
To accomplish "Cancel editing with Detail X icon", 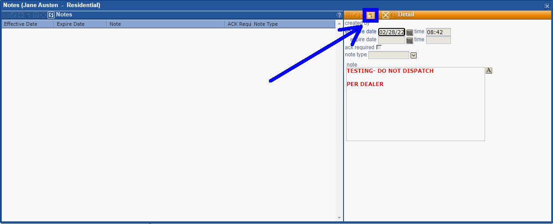I will [x=386, y=15].
